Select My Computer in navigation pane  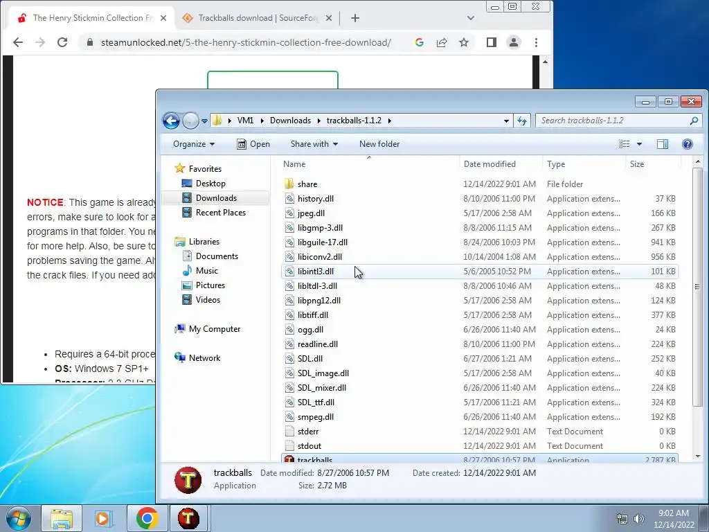(215, 329)
